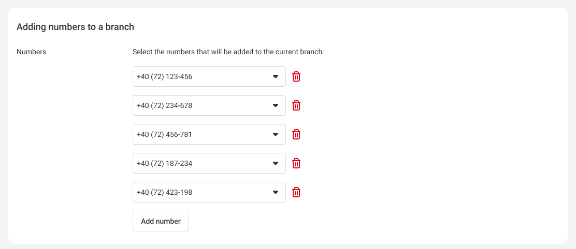Delete the +40 (72) 123-456 number row
The width and height of the screenshot is (576, 249).
click(x=296, y=76)
